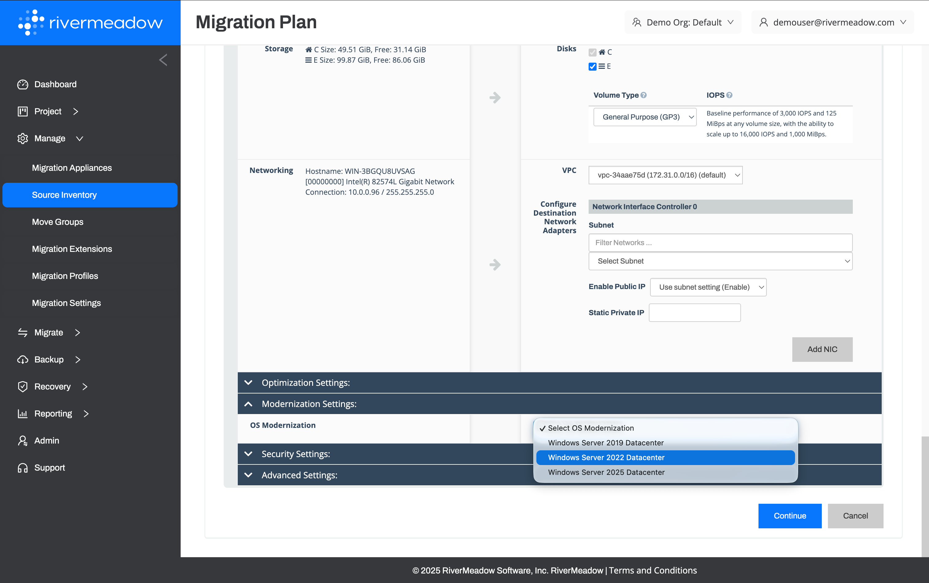
Task: Click the Backup cloud icon
Action: pyautogui.click(x=22, y=360)
